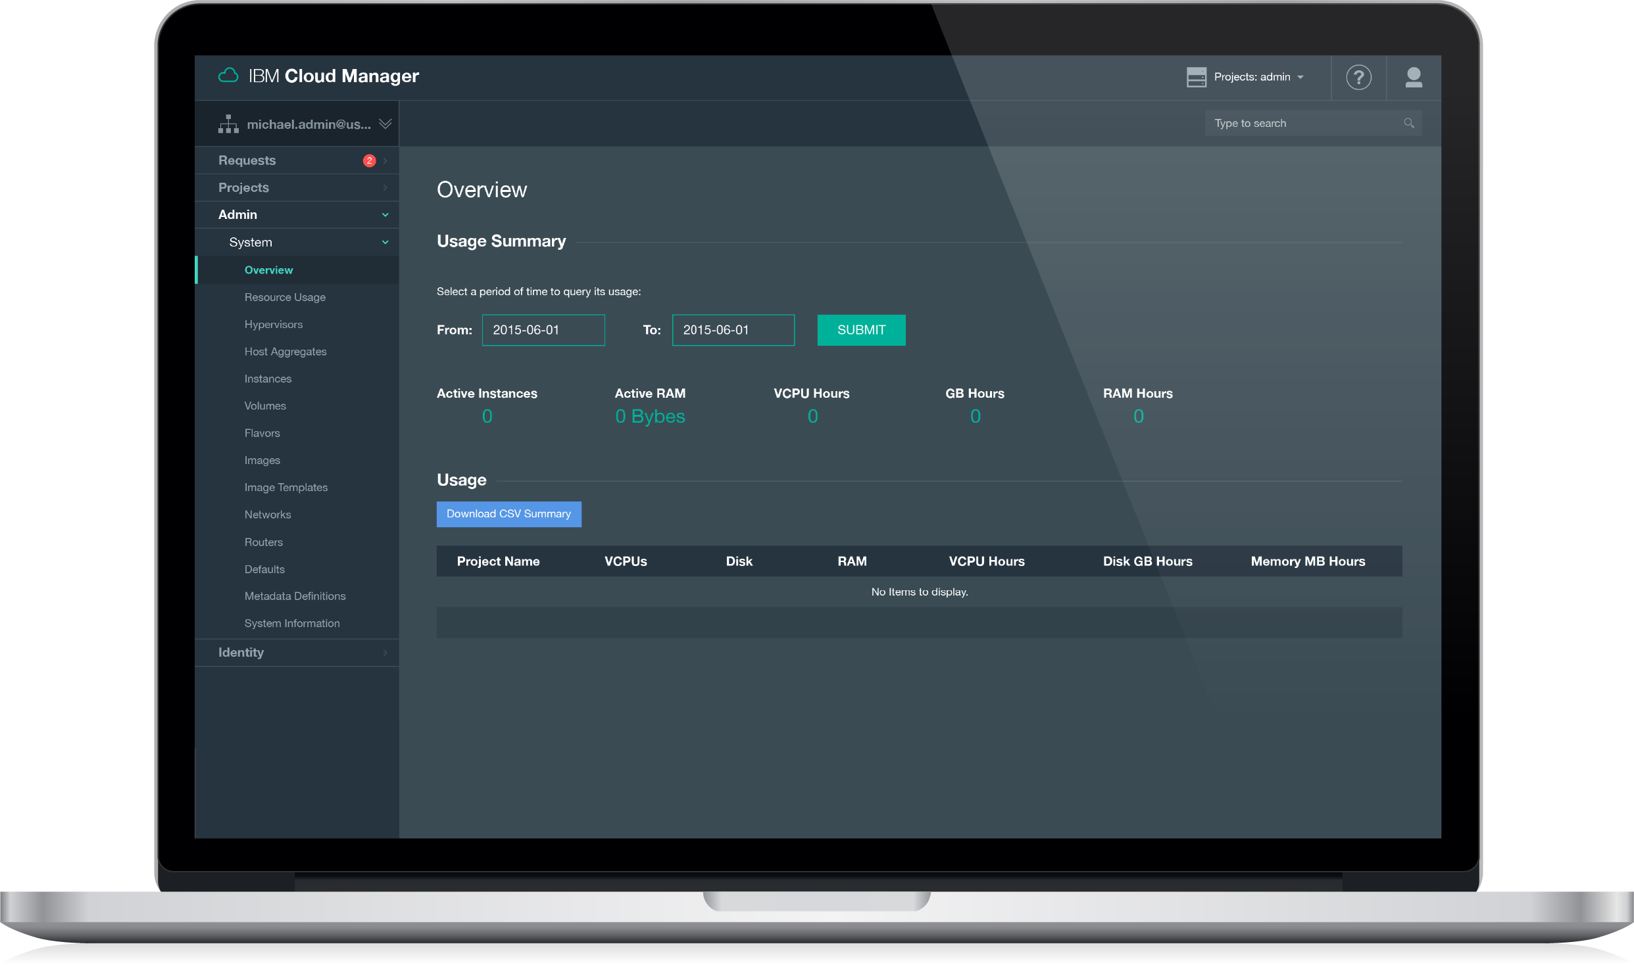
Task: Expand the Projects menu section
Action: pos(297,187)
